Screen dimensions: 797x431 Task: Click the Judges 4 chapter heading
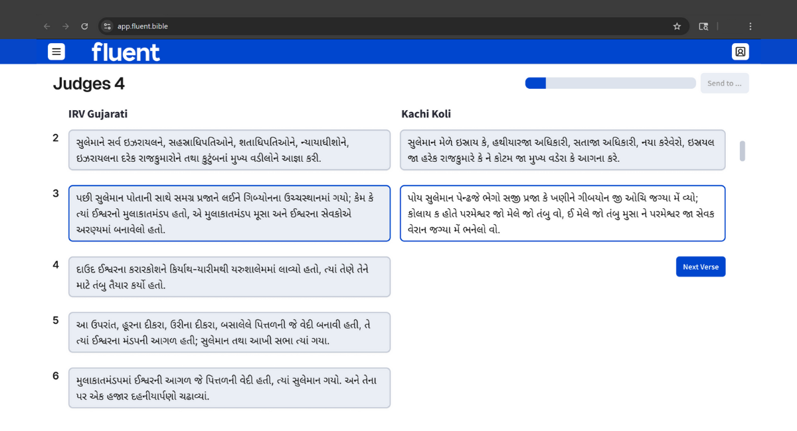[x=88, y=84]
